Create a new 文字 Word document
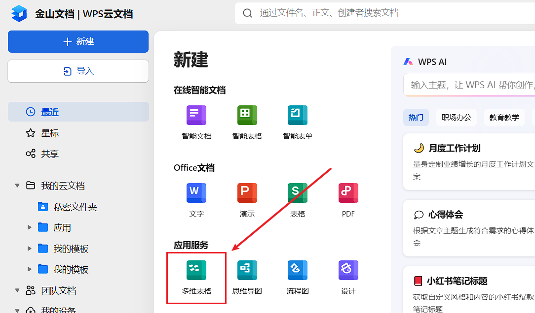Viewport: 535px width, 313px height. click(196, 200)
